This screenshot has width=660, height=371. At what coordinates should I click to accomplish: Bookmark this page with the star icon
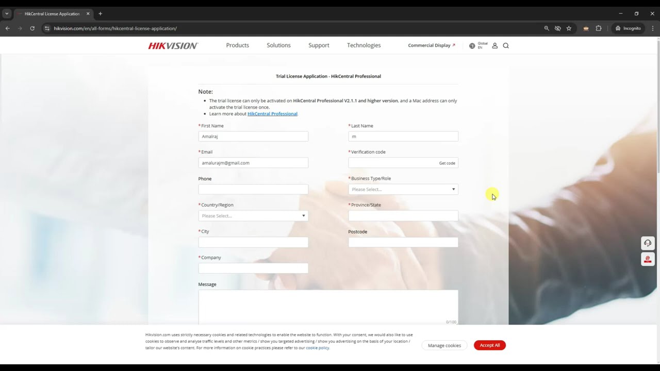[x=569, y=28]
